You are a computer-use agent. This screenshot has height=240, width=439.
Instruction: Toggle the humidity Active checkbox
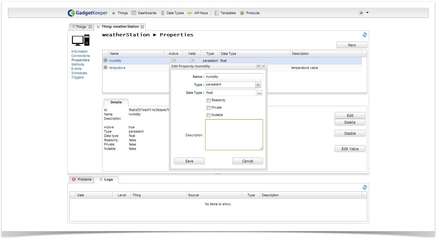pos(173,61)
